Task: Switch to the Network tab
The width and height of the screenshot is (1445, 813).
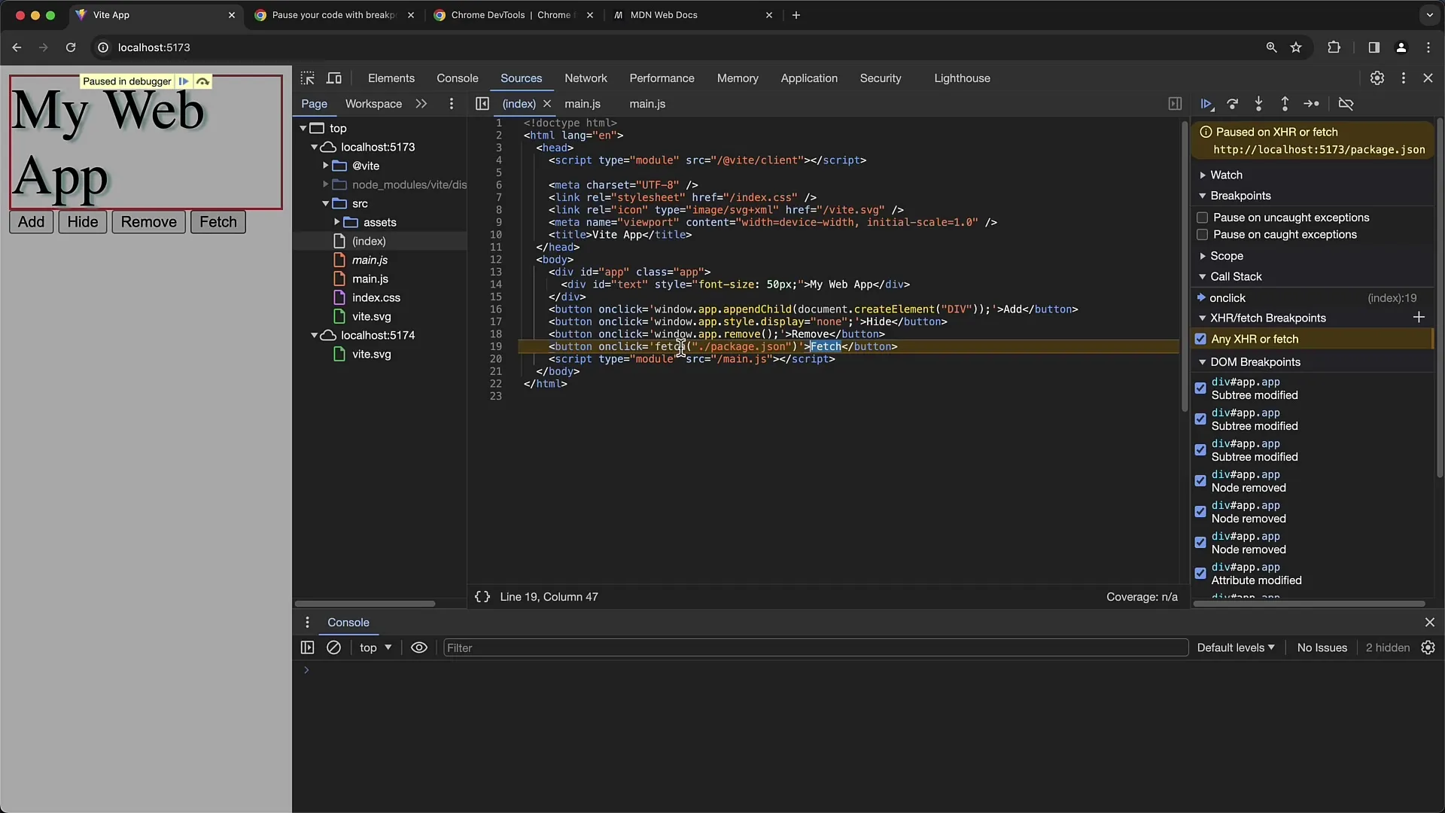Action: (x=586, y=78)
